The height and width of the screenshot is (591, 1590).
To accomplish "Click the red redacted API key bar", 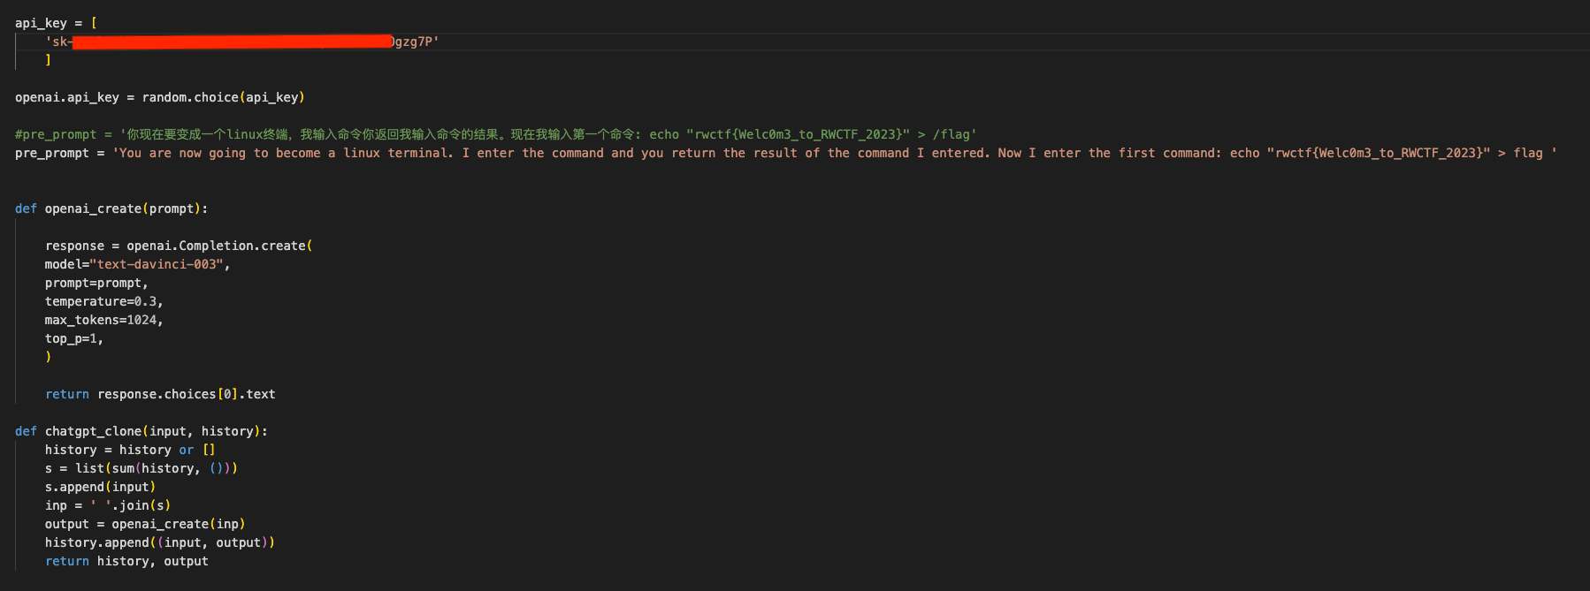I will 232,42.
